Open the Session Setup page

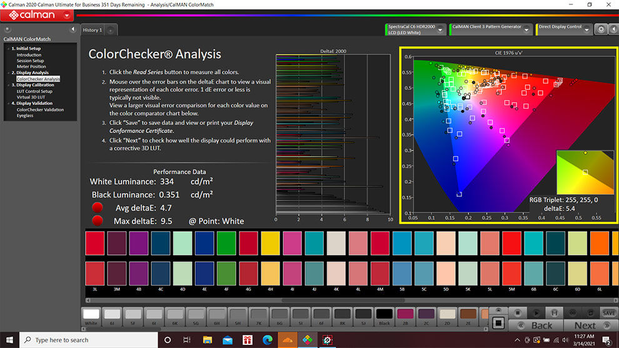point(30,61)
